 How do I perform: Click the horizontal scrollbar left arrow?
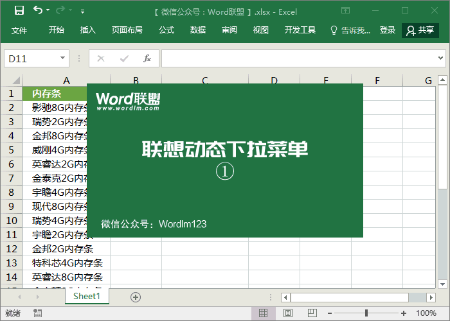(x=285, y=297)
